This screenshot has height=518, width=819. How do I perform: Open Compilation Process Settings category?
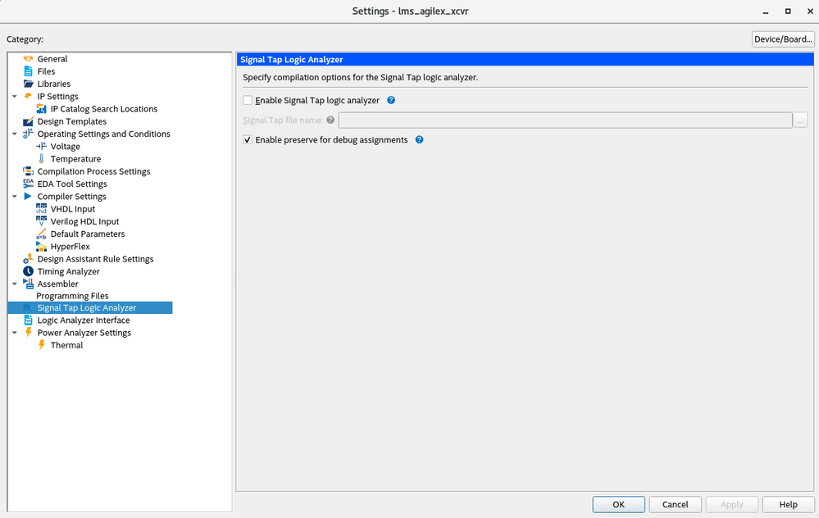(93, 171)
